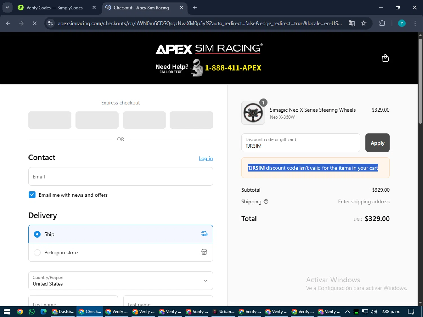Click the taskbar clock 2:38 p. m.
423x317 pixels.
(391, 312)
